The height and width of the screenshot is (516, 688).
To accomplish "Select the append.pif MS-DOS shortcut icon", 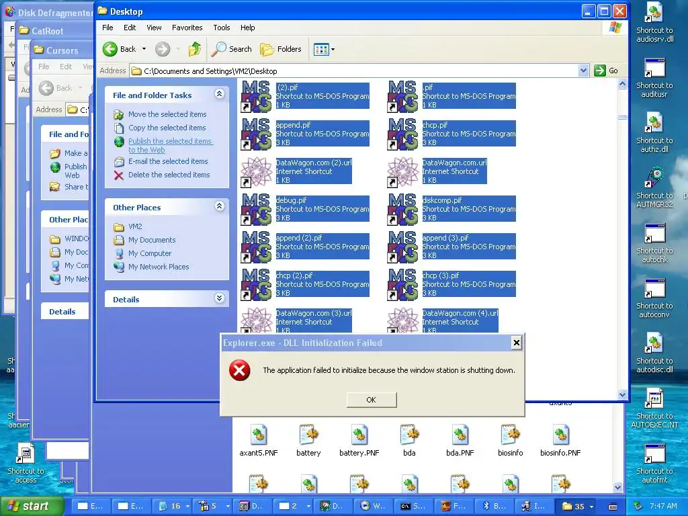I will pos(256,134).
